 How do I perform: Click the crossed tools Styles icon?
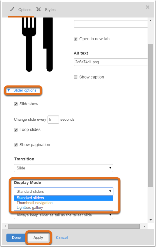tap(38, 9)
